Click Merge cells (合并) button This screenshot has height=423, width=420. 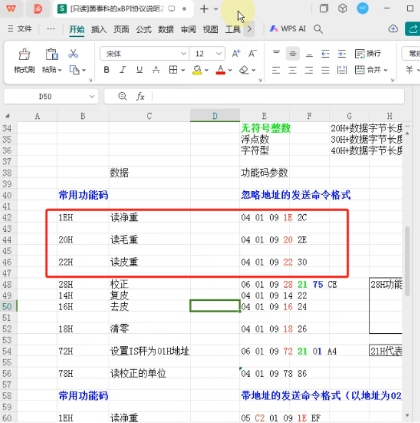tap(368, 70)
